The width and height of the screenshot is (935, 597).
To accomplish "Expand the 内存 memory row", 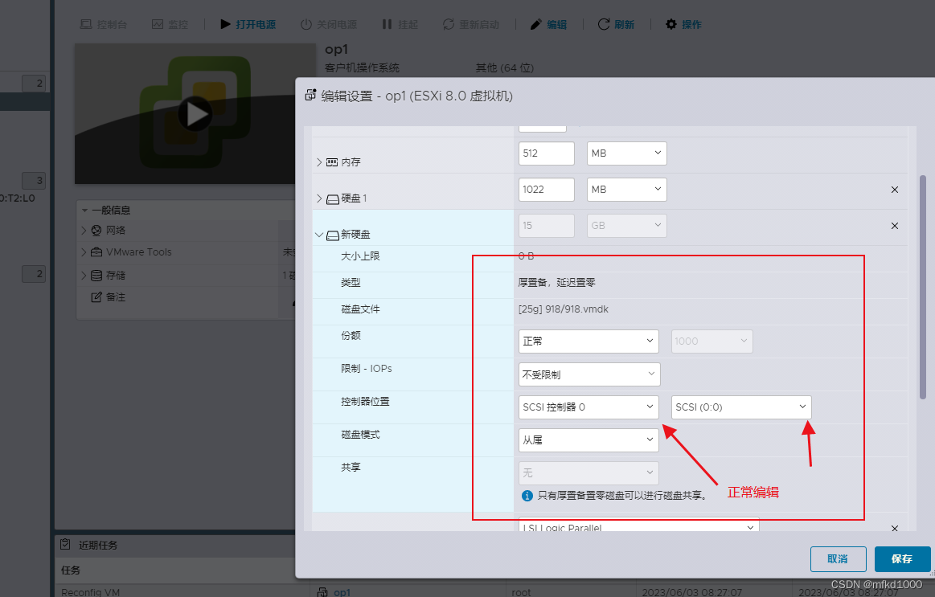I will [319, 162].
